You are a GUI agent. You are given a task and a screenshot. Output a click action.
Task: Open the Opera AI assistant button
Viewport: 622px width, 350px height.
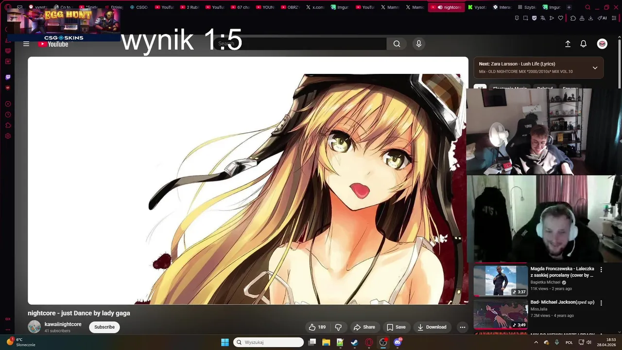coord(602,18)
